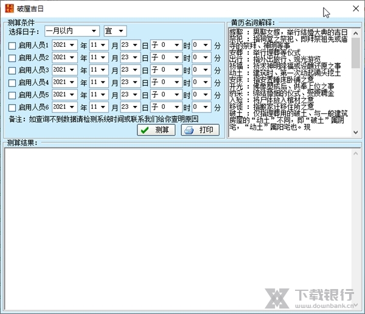Image resolution: width=365 pixels, height=314 pixels.
Task: Click scrollbar thumb in 黄历名词解释 panel
Action: coord(355,53)
